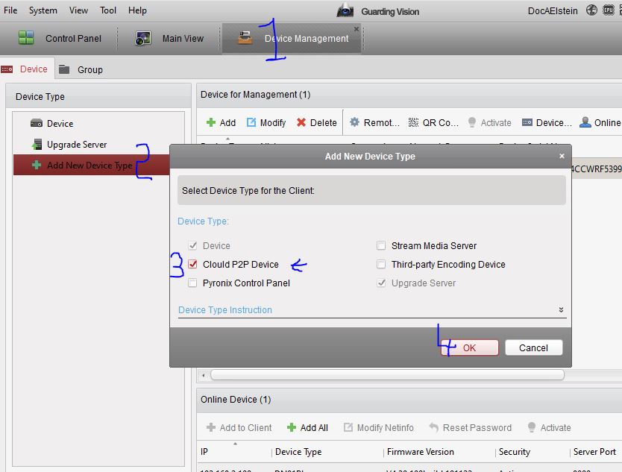Toggle the greyed Upgrade Server checkbox
Viewport: 622px width, 472px height.
381,283
